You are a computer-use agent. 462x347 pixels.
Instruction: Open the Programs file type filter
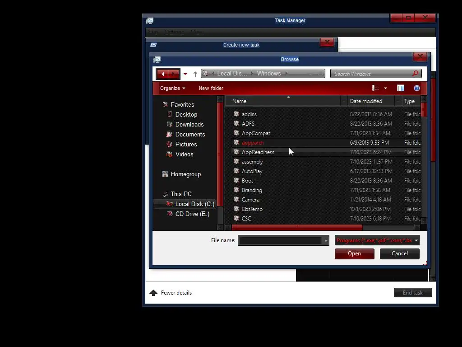coord(377,240)
